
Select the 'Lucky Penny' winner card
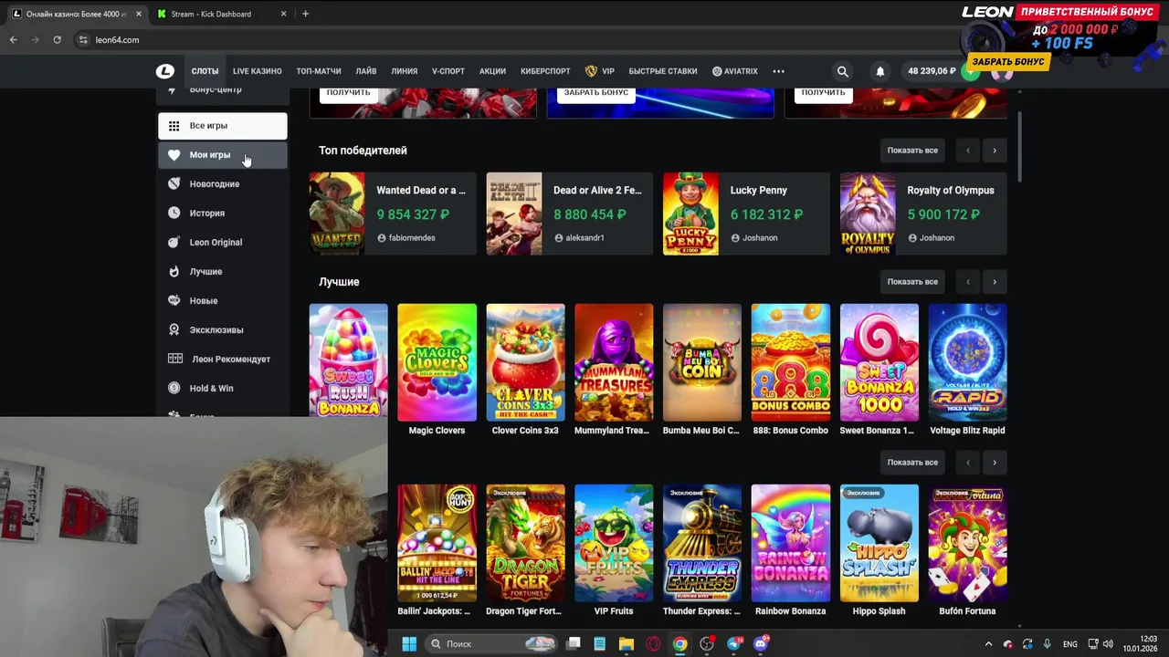(746, 214)
